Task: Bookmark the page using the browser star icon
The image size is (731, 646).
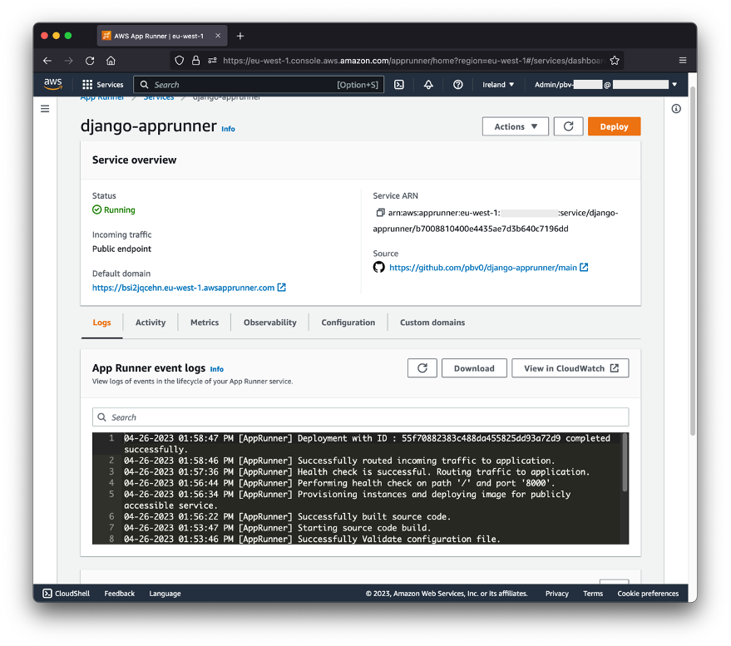Action: [615, 60]
